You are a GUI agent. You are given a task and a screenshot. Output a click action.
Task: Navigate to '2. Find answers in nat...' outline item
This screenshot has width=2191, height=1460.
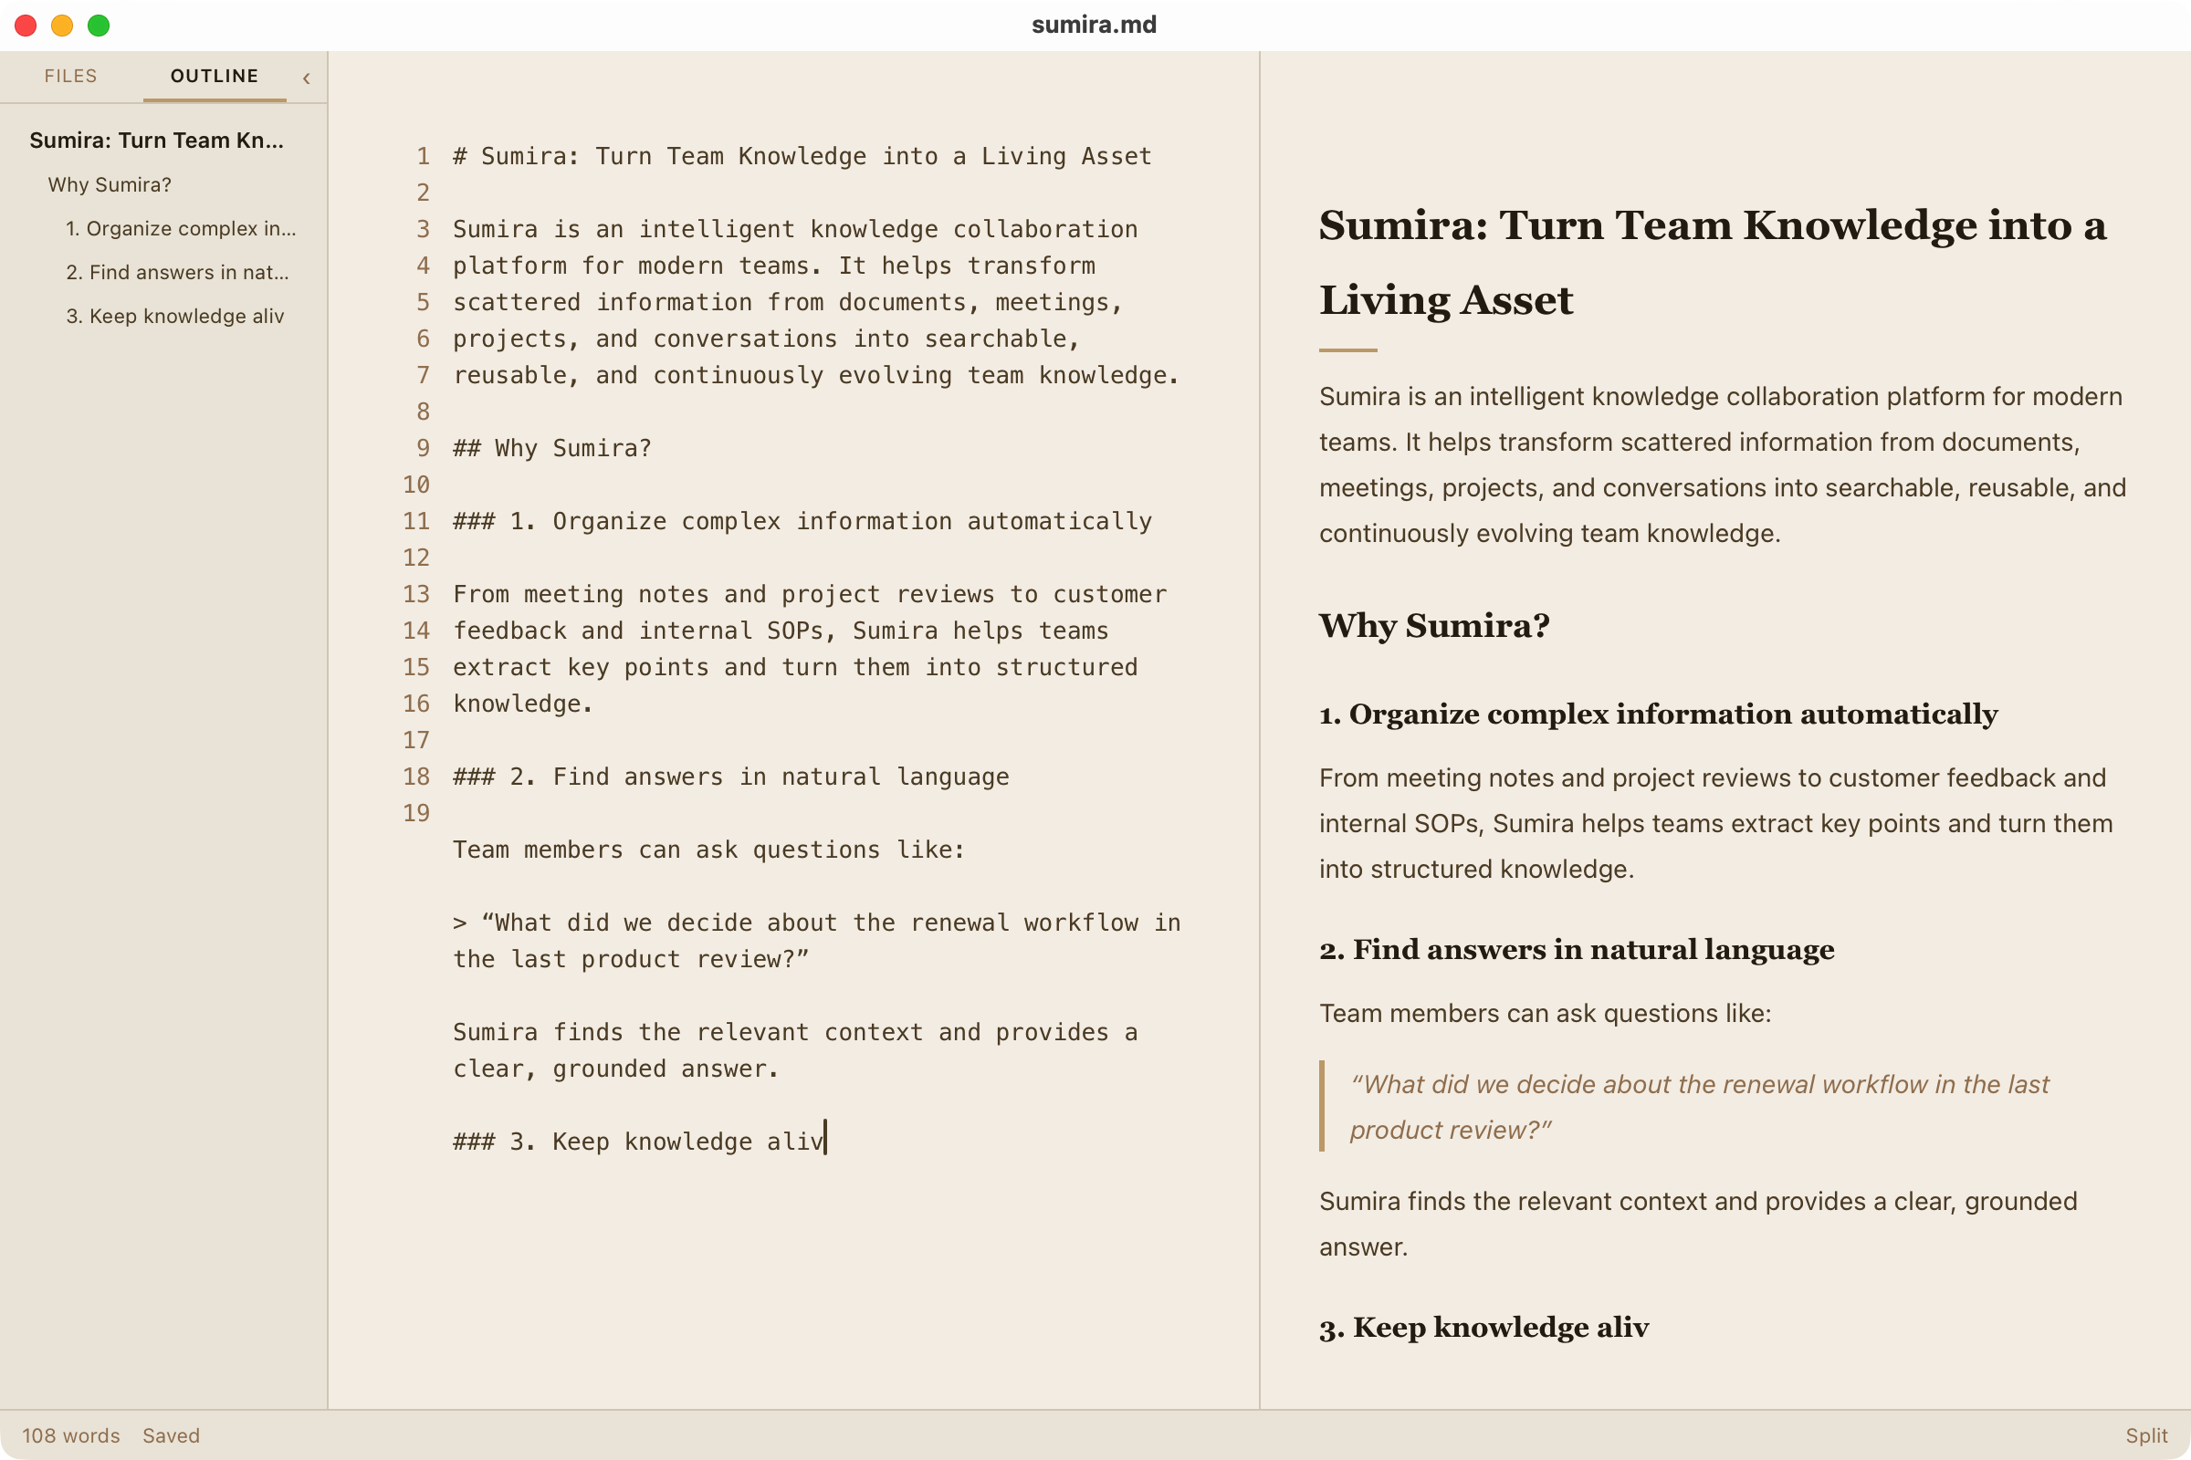(x=177, y=272)
